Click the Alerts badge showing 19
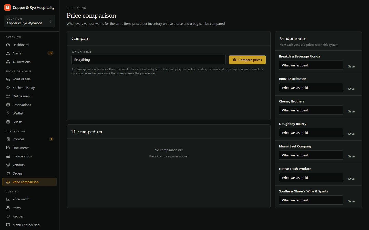This screenshot has height=230, width=369. pyautogui.click(x=50, y=53)
